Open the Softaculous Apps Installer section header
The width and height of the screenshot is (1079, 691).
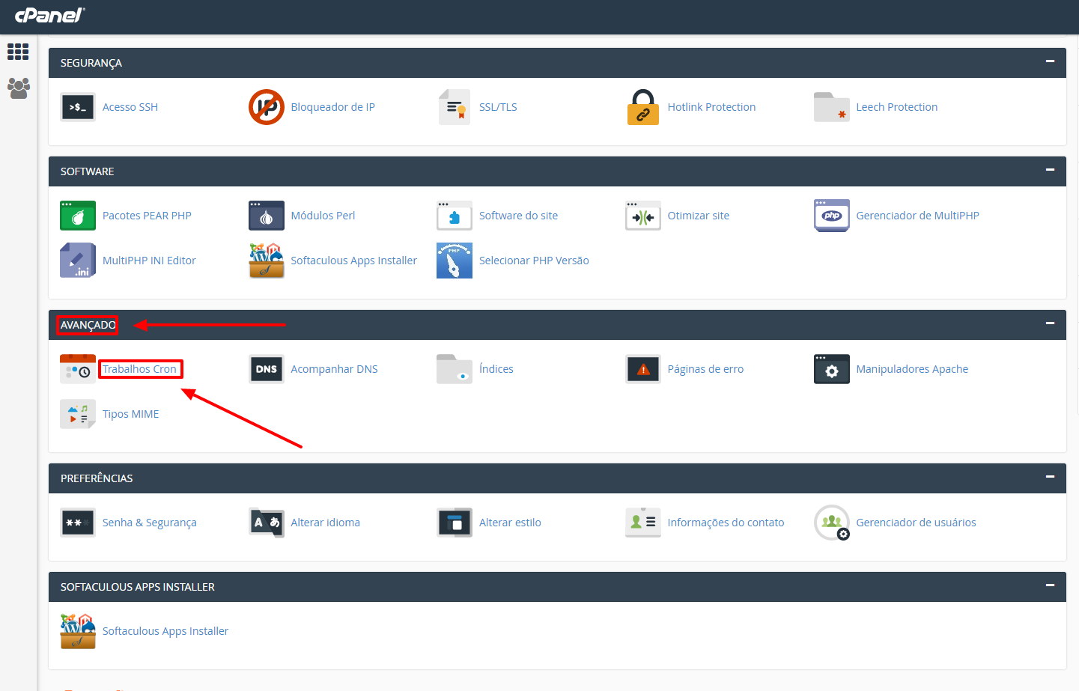pos(138,587)
